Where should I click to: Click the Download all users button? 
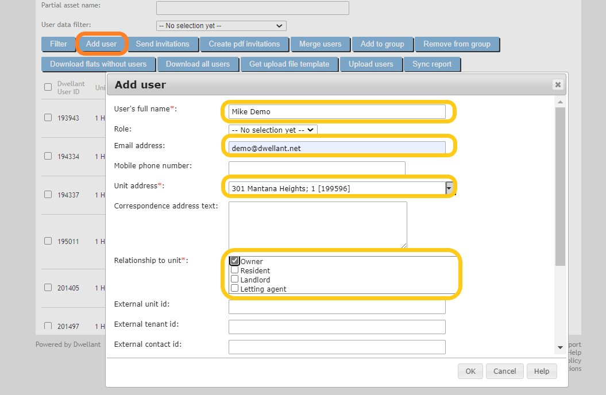[198, 64]
